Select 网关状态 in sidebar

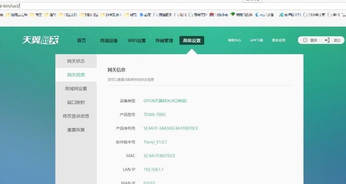tap(76, 61)
